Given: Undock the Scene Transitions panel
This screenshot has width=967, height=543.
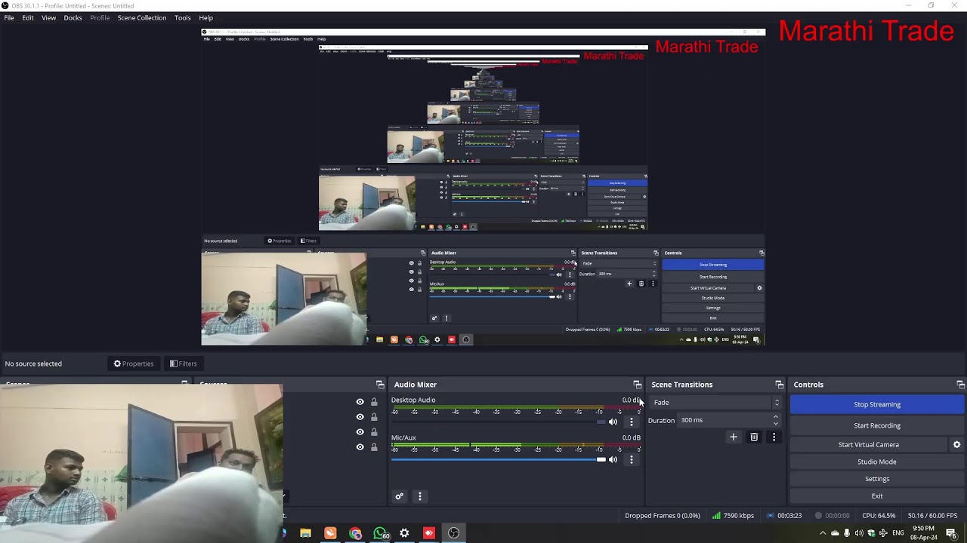Looking at the screenshot, I should pyautogui.click(x=780, y=385).
